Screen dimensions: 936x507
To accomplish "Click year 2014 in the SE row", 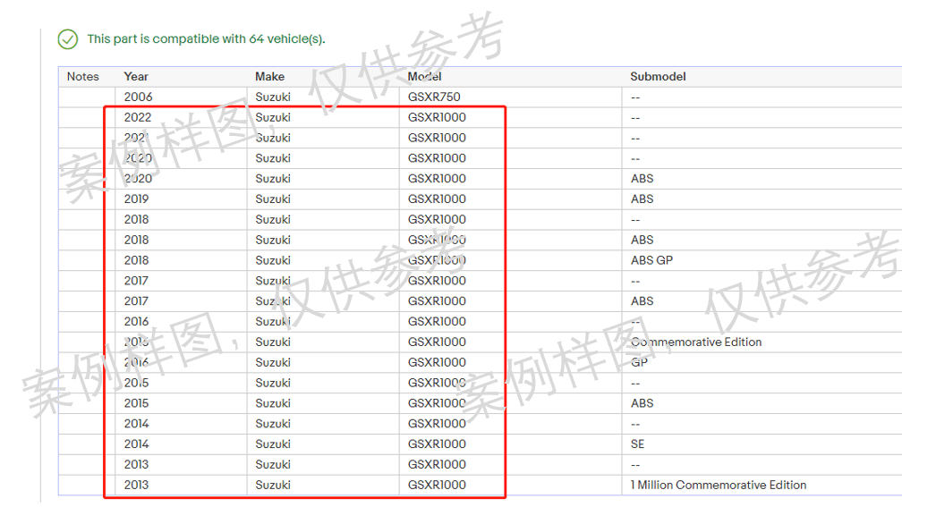I will pyautogui.click(x=137, y=444).
